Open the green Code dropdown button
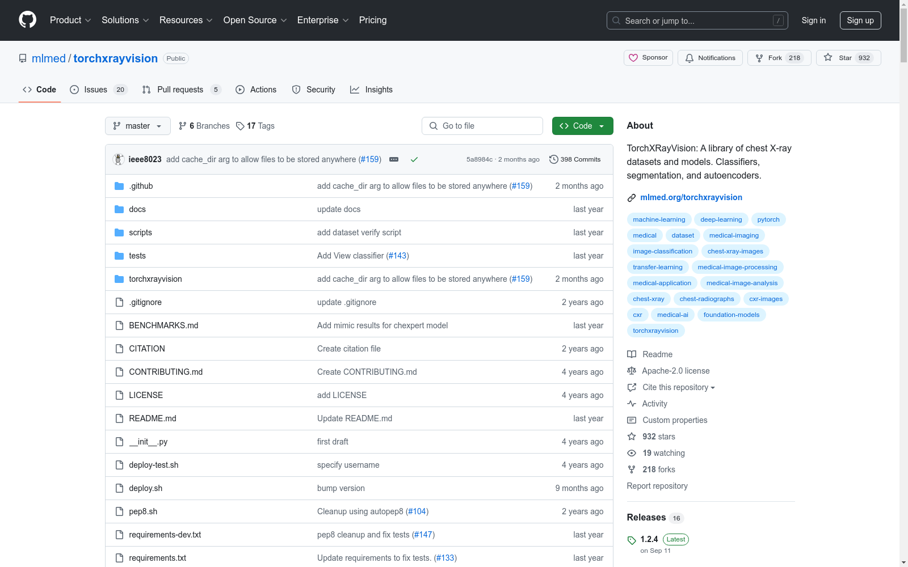The image size is (908, 567). 582,126
